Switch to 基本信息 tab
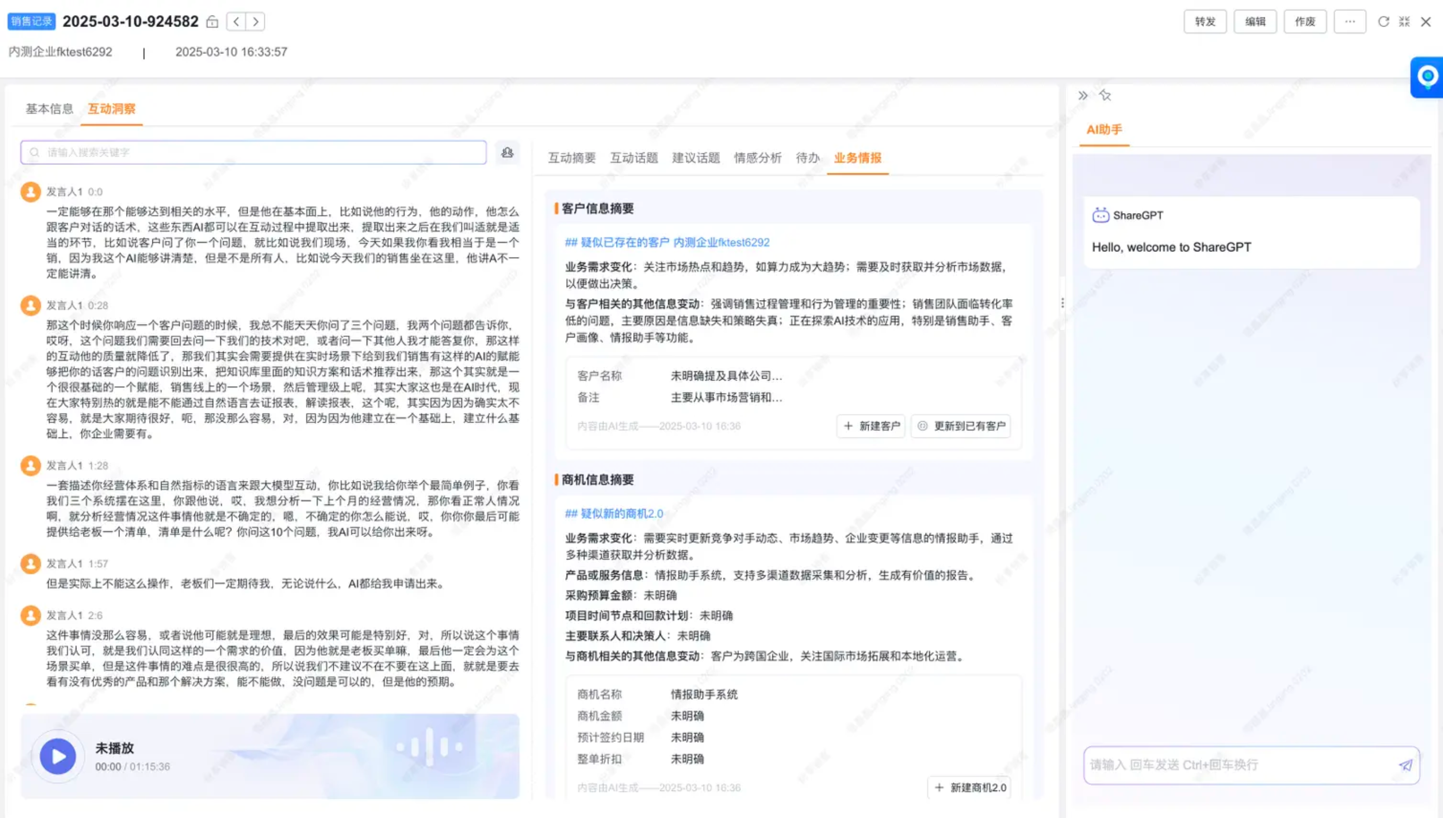Screen dimensions: 1443x818 click(50, 108)
